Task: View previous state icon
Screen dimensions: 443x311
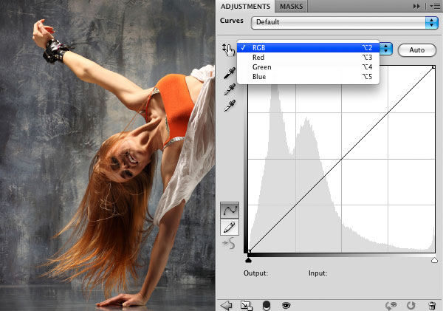Action: click(391, 305)
